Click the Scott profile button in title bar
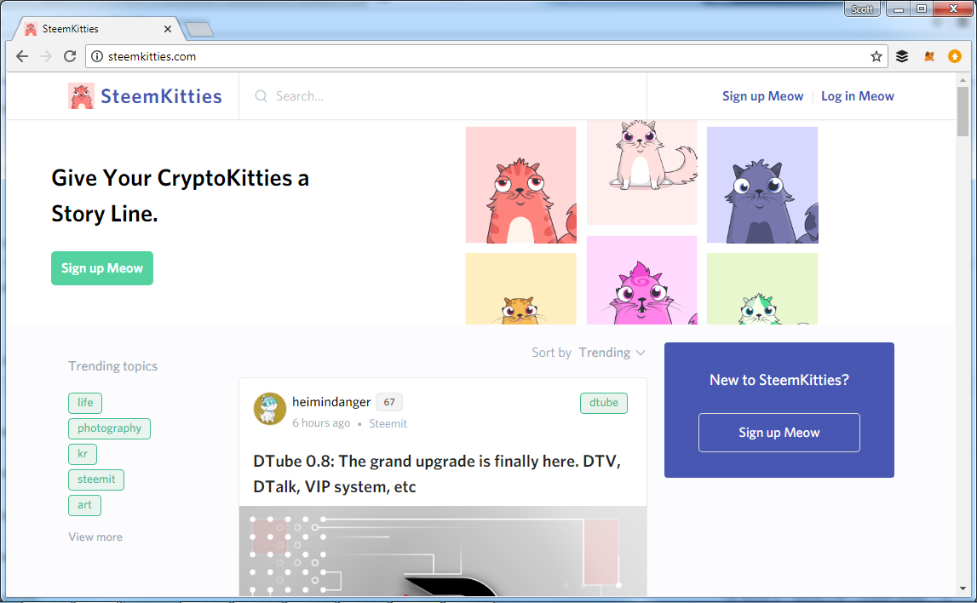 tap(862, 9)
